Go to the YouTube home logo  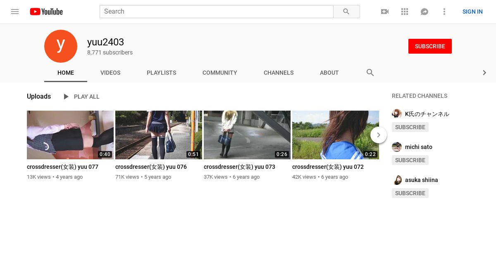point(46,12)
